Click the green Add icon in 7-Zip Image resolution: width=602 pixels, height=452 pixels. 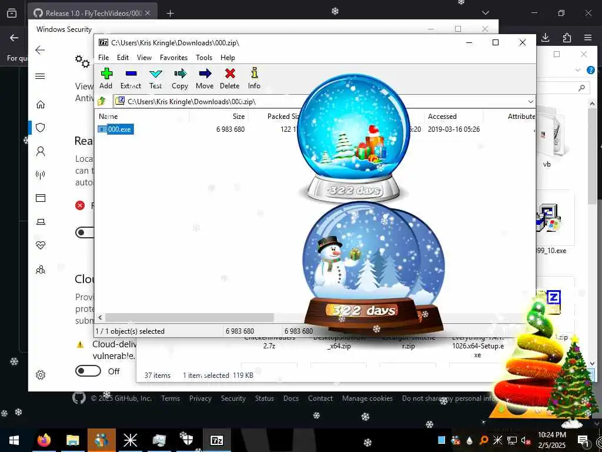coord(106,73)
